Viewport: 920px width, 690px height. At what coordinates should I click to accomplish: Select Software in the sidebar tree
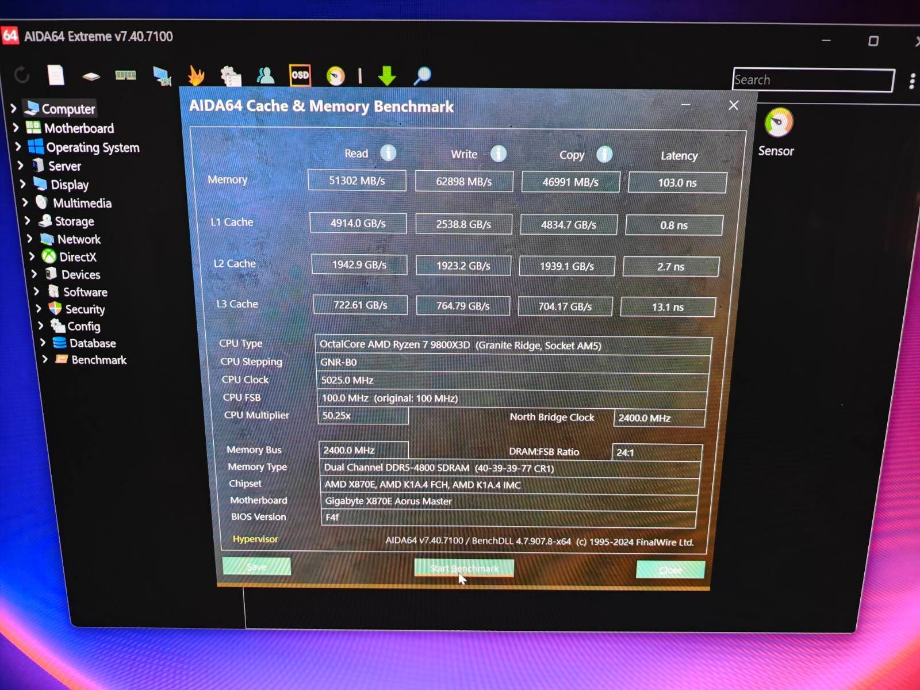pos(85,292)
